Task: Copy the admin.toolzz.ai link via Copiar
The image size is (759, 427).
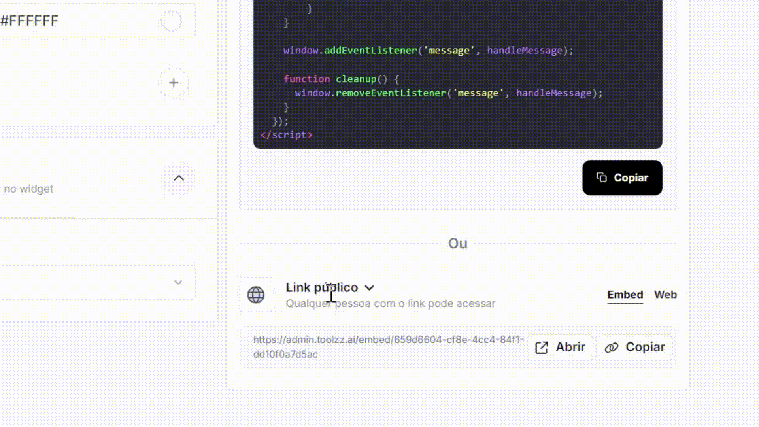Action: click(x=635, y=347)
